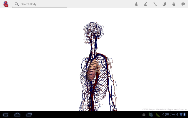Tap the Wi-Fi signal status icon
Screen dimensions: 188x118
click(181, 114)
